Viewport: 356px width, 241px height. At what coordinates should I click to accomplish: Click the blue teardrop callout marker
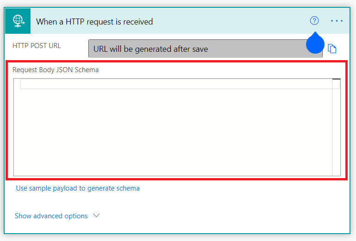(315, 43)
